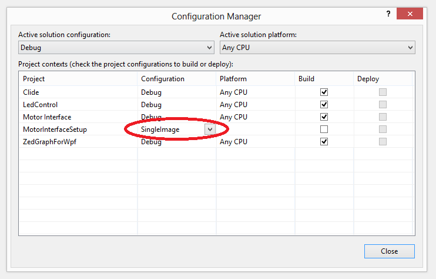Expand the SingleImage configuration dropdown arrow
436x279 pixels.
pos(209,129)
